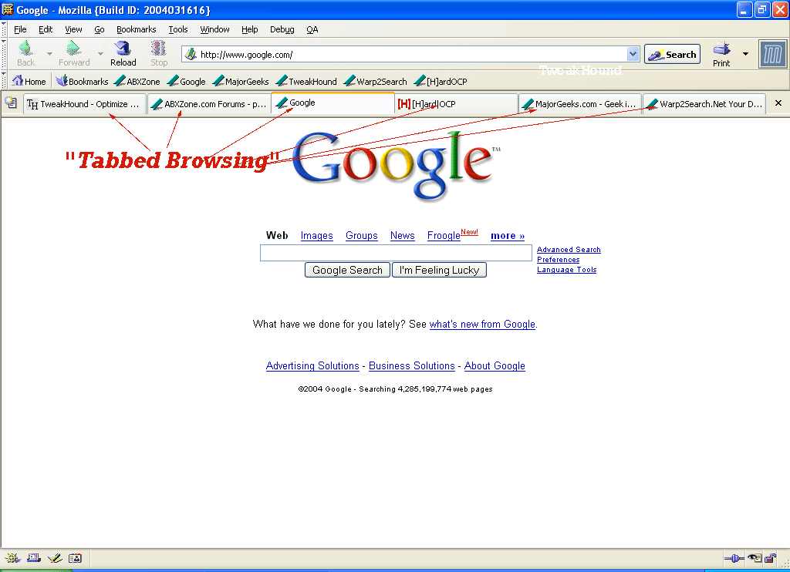Click the I'm Feeling Lucky button

pos(439,270)
